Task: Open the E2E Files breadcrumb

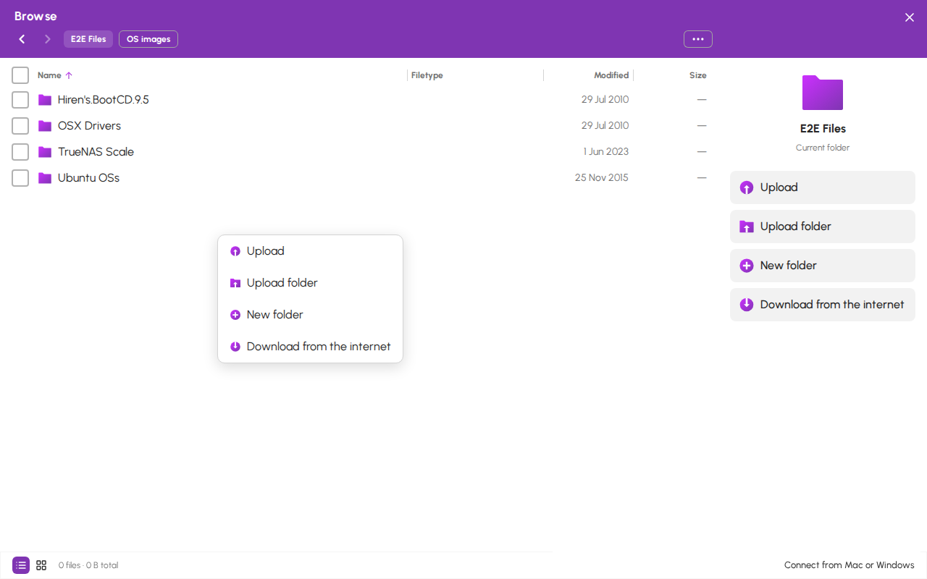Action: 88,39
